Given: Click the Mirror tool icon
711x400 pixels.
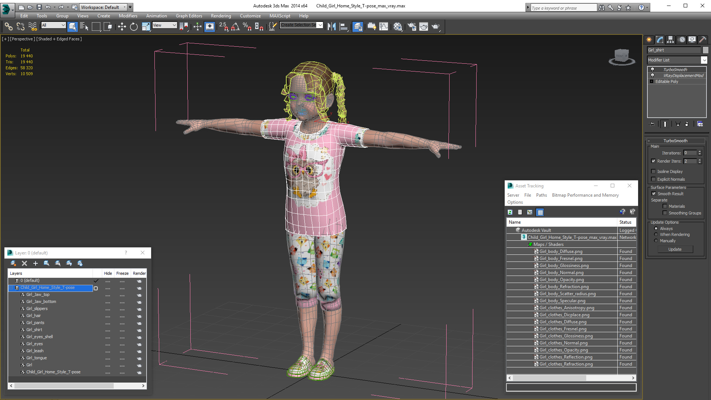Looking at the screenshot, I should tap(331, 26).
